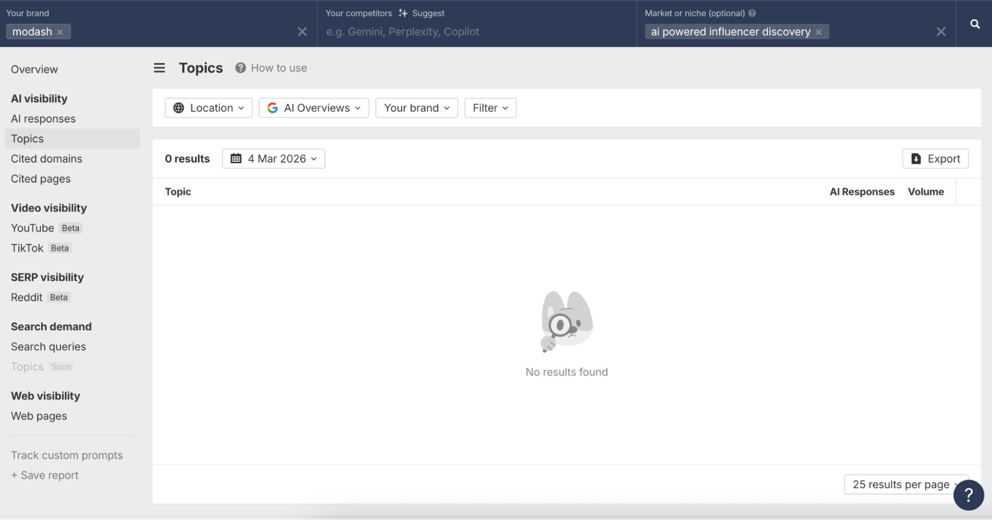The width and height of the screenshot is (992, 520).
Task: Click the Volume column header
Action: (926, 192)
